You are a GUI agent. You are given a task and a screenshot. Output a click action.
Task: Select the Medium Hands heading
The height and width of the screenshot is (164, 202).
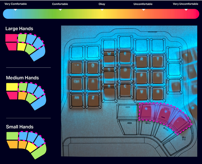point(22,78)
